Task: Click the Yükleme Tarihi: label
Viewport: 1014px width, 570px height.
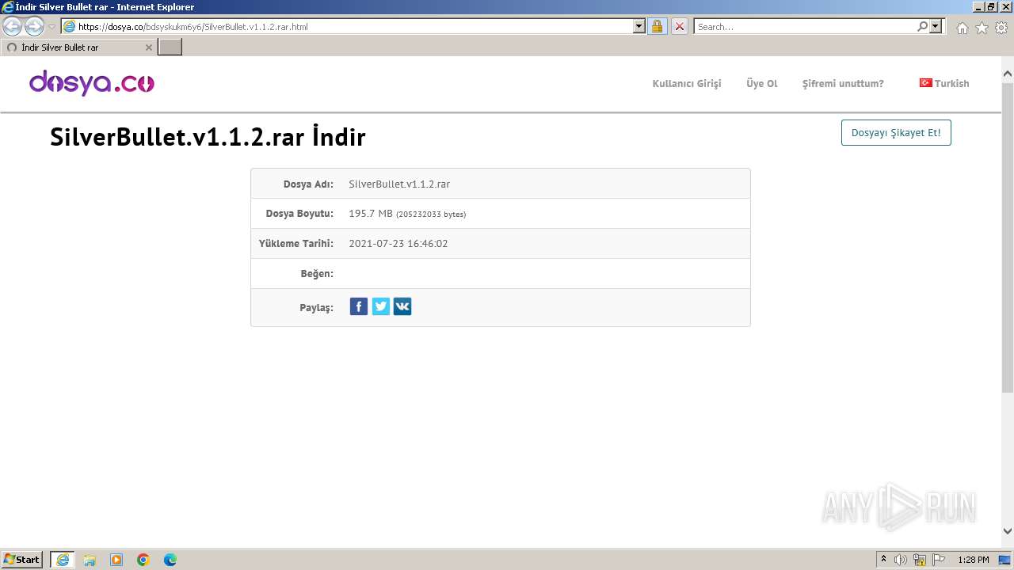Action: point(296,244)
